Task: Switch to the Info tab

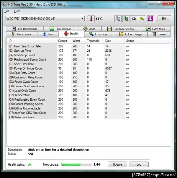Action: coord(48,34)
